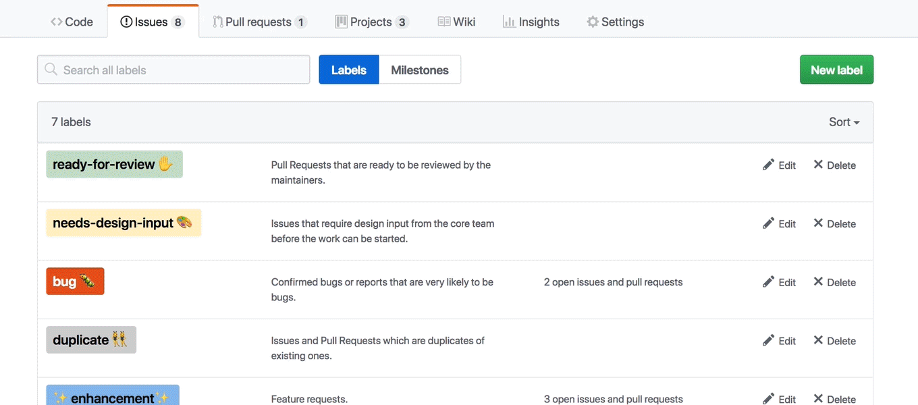Open the 2 open issues link for bug

pyautogui.click(x=613, y=282)
